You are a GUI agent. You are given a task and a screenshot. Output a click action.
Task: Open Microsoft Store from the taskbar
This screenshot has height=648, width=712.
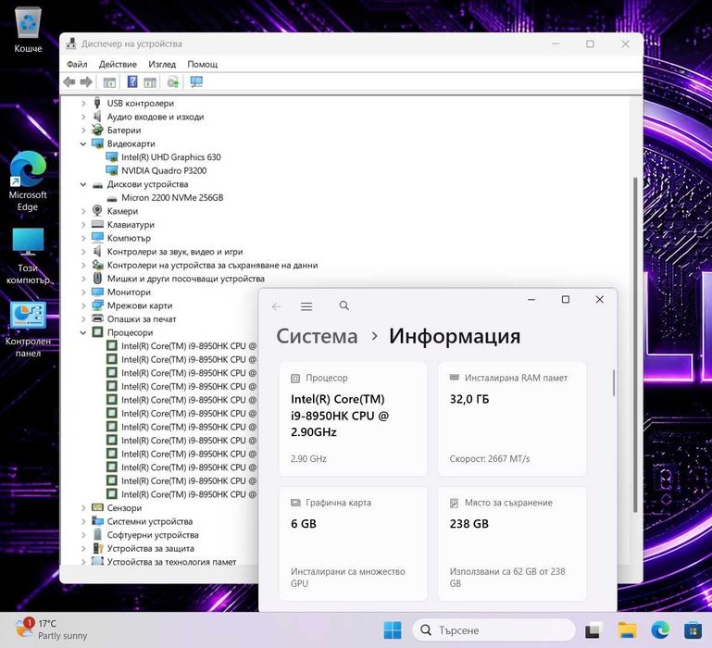click(x=693, y=630)
